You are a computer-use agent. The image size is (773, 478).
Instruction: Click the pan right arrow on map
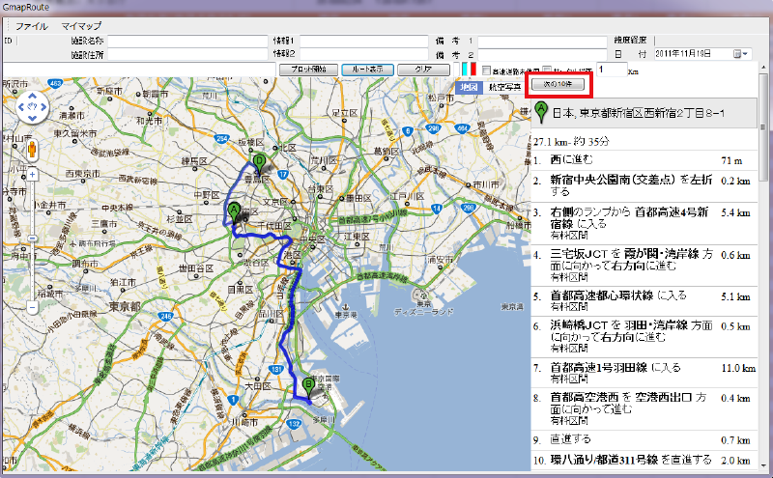click(43, 105)
